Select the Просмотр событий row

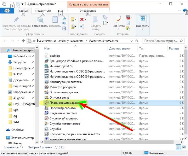(x=114, y=108)
